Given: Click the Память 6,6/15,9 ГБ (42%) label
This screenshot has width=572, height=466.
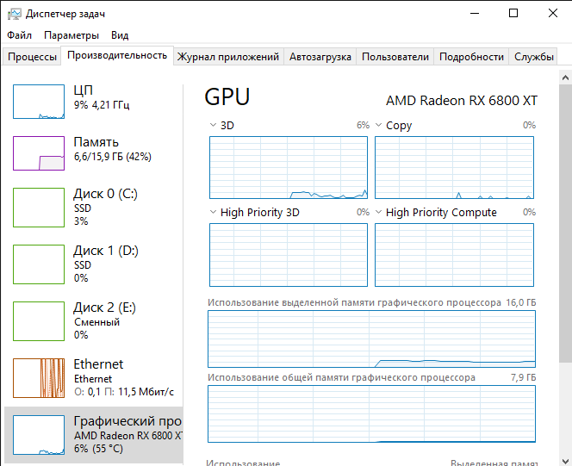Looking at the screenshot, I should pos(112,149).
